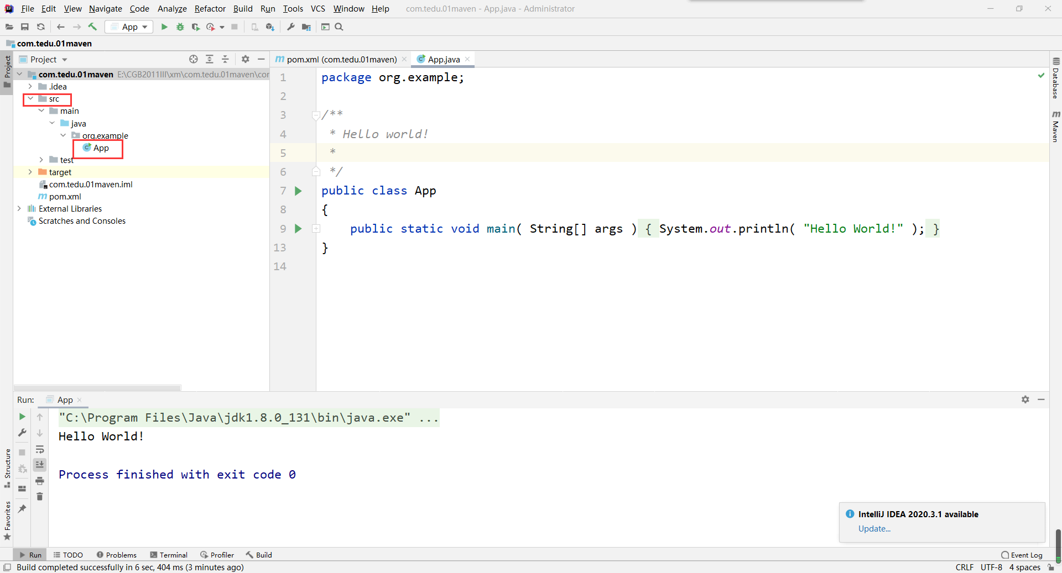Open Settings via the wrench icon

tap(290, 27)
